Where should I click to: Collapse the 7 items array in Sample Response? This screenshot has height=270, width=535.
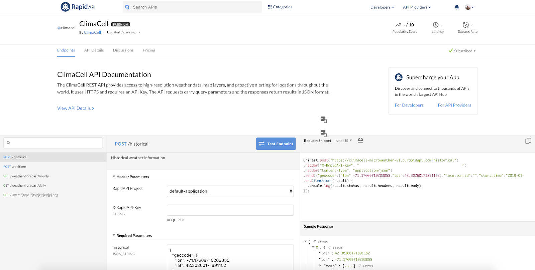[x=305, y=241]
